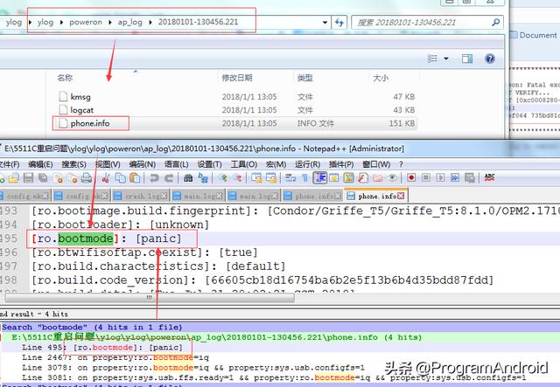Zoom out with the toolbar zoom icon
Viewport: 560px width, 387px height.
click(237, 177)
